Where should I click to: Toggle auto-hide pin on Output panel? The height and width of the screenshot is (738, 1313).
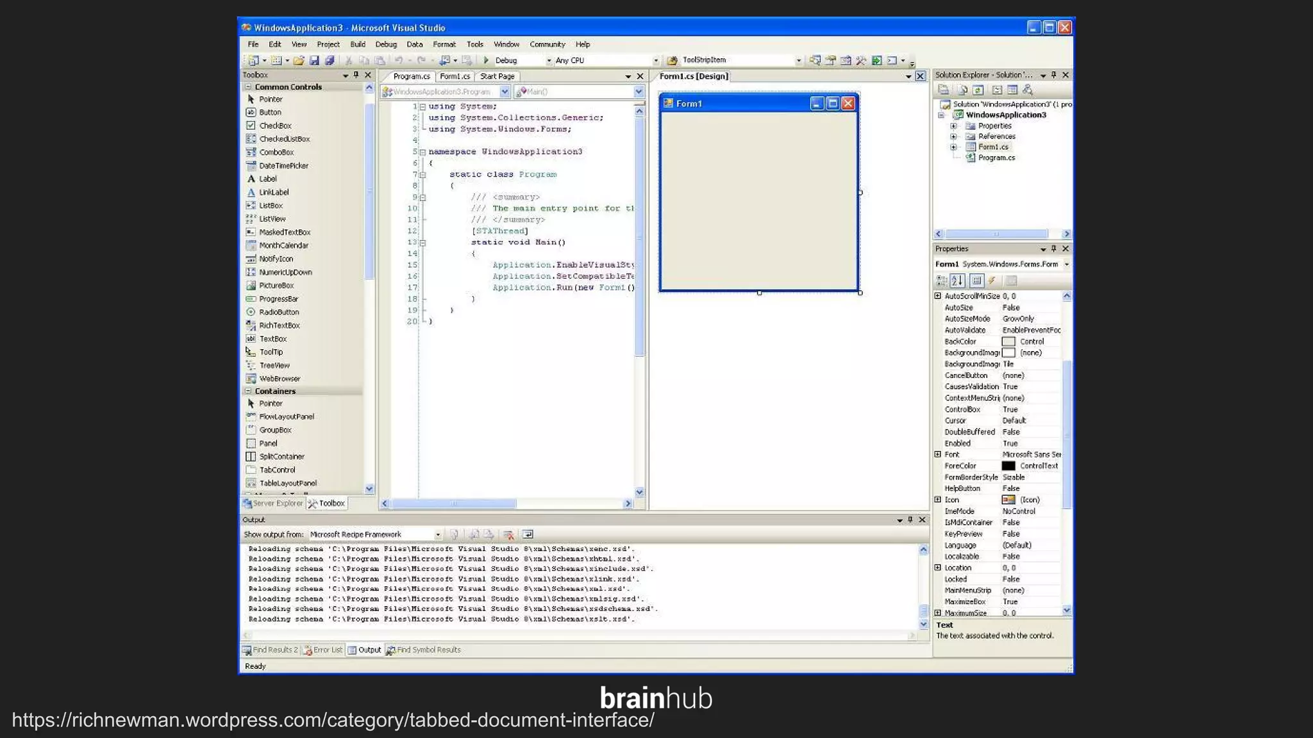tap(910, 520)
